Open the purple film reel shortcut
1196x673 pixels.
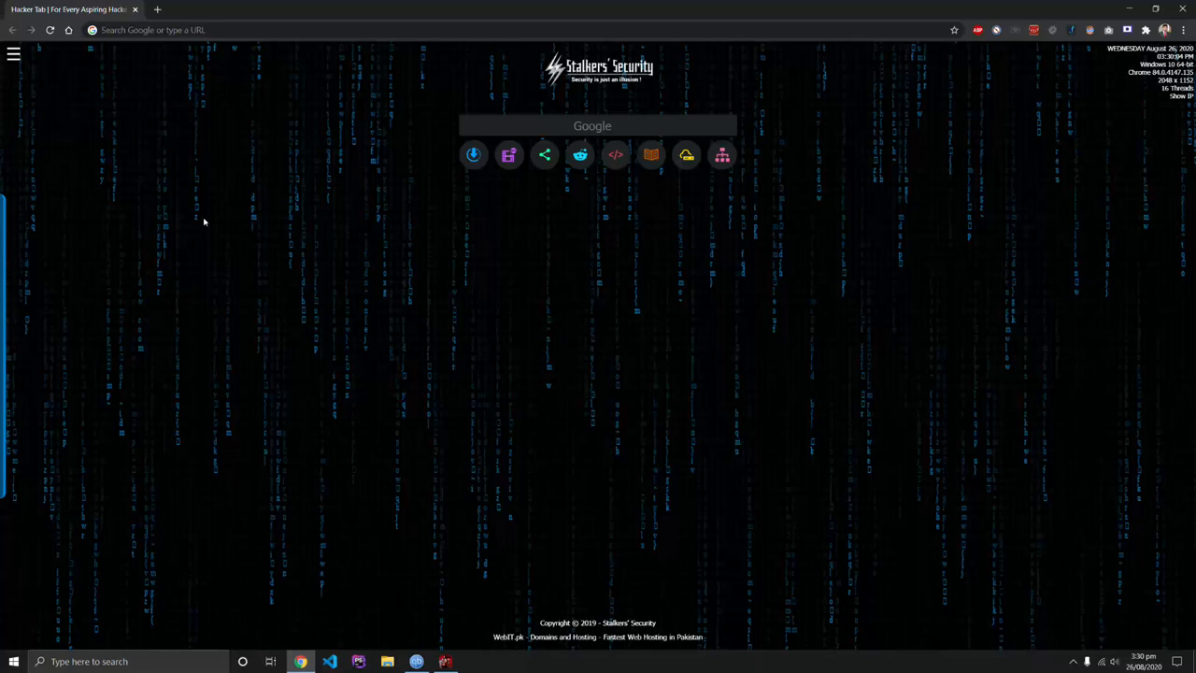pos(508,155)
